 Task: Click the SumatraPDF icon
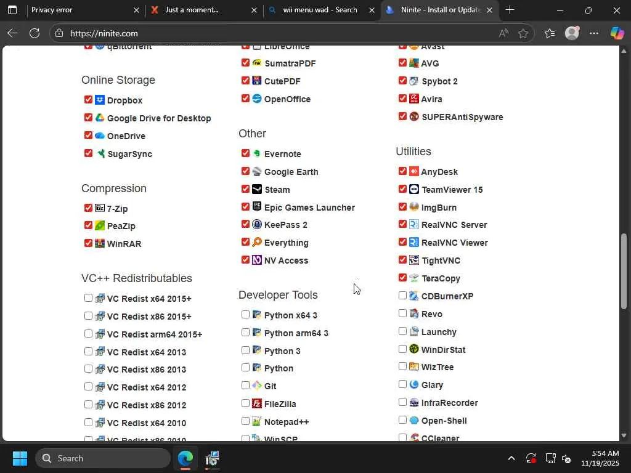[x=257, y=63]
